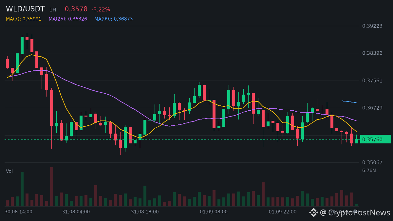Click the short blue MA(99) line segment
This screenshot has width=393, height=221.
tap(349, 102)
